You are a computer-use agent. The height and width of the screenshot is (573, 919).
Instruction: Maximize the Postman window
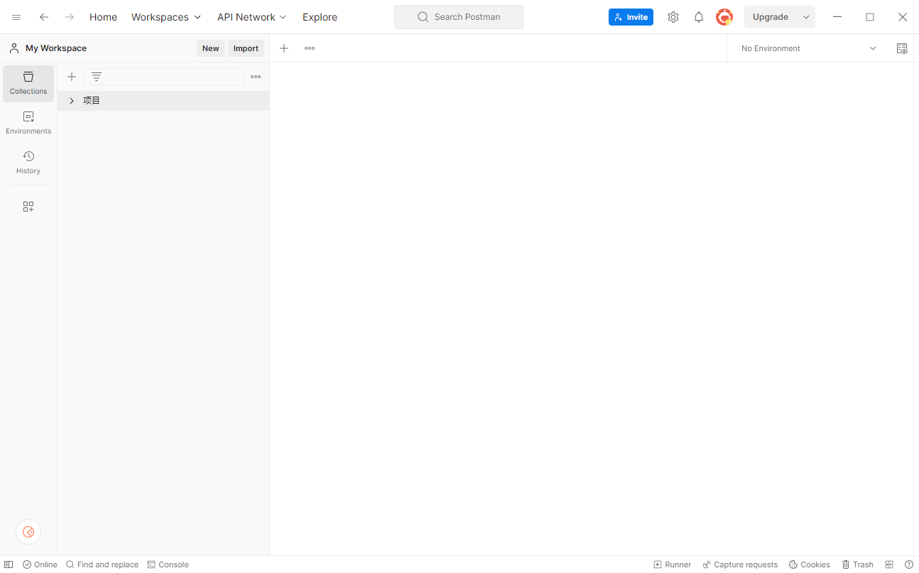(870, 17)
